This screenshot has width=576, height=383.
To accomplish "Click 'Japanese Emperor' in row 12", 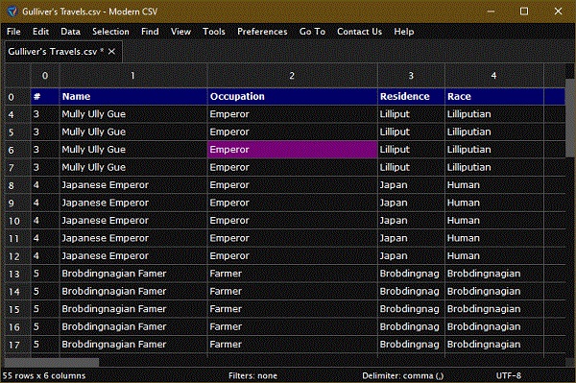I will (133, 256).
